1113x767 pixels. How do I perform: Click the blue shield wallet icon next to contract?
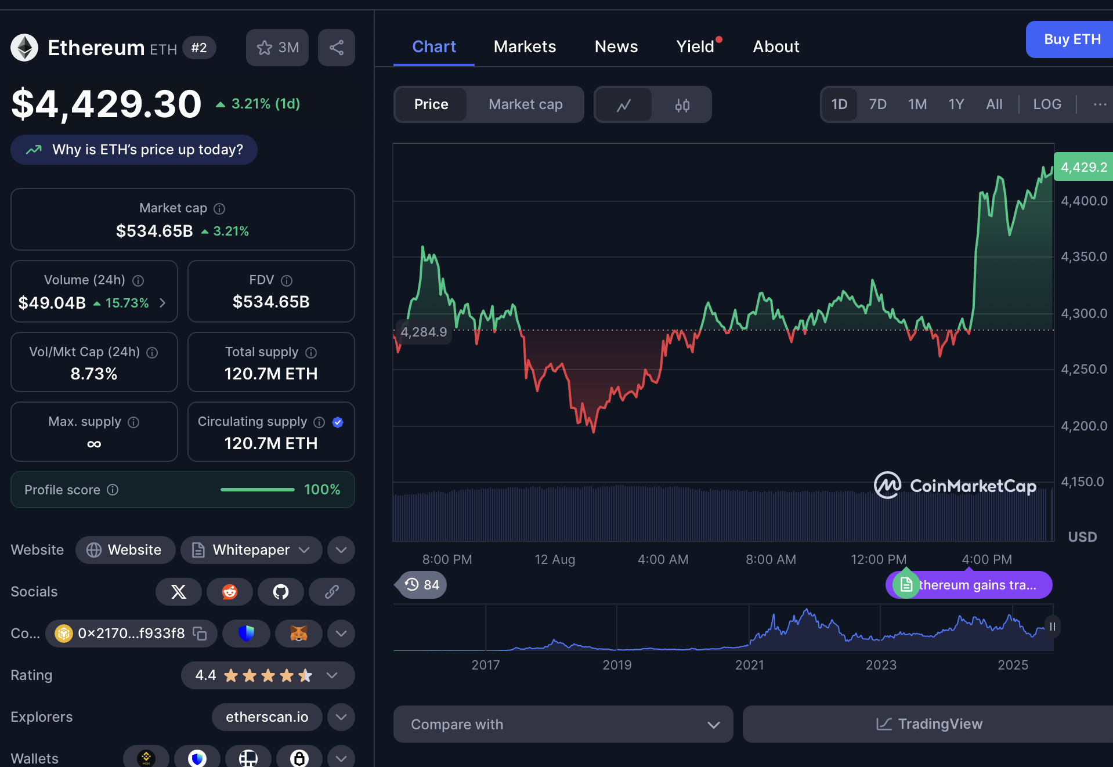coord(246,633)
